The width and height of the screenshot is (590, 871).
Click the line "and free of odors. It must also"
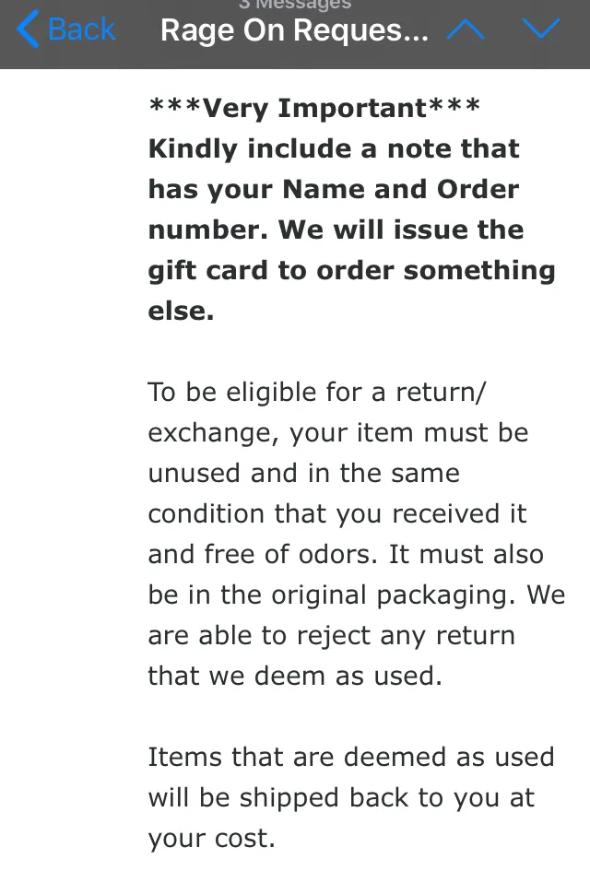click(346, 555)
